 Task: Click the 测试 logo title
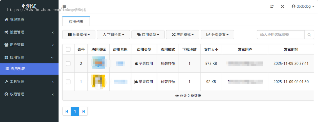29,6
